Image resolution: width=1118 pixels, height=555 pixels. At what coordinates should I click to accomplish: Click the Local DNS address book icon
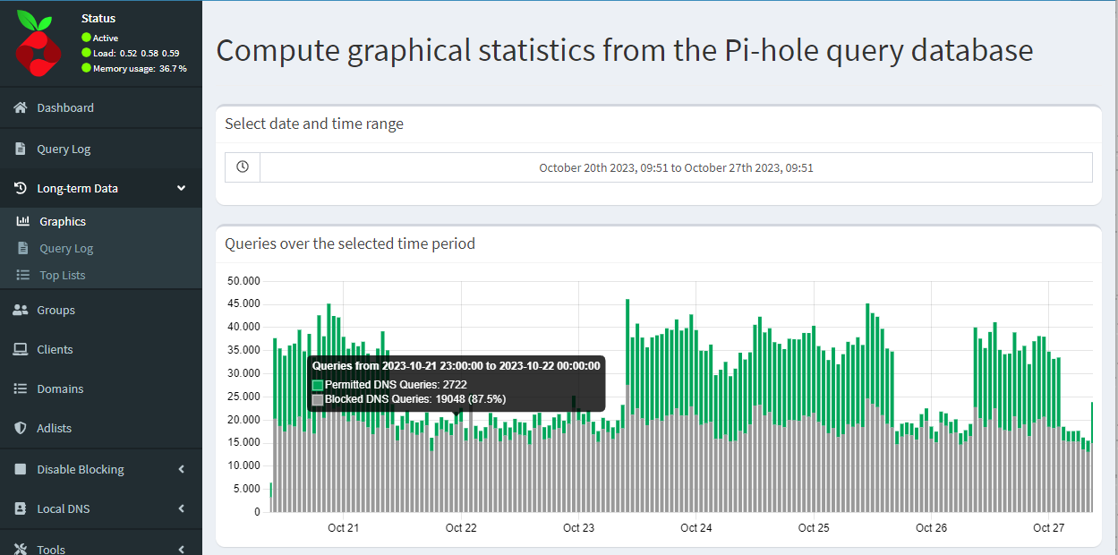coord(21,508)
